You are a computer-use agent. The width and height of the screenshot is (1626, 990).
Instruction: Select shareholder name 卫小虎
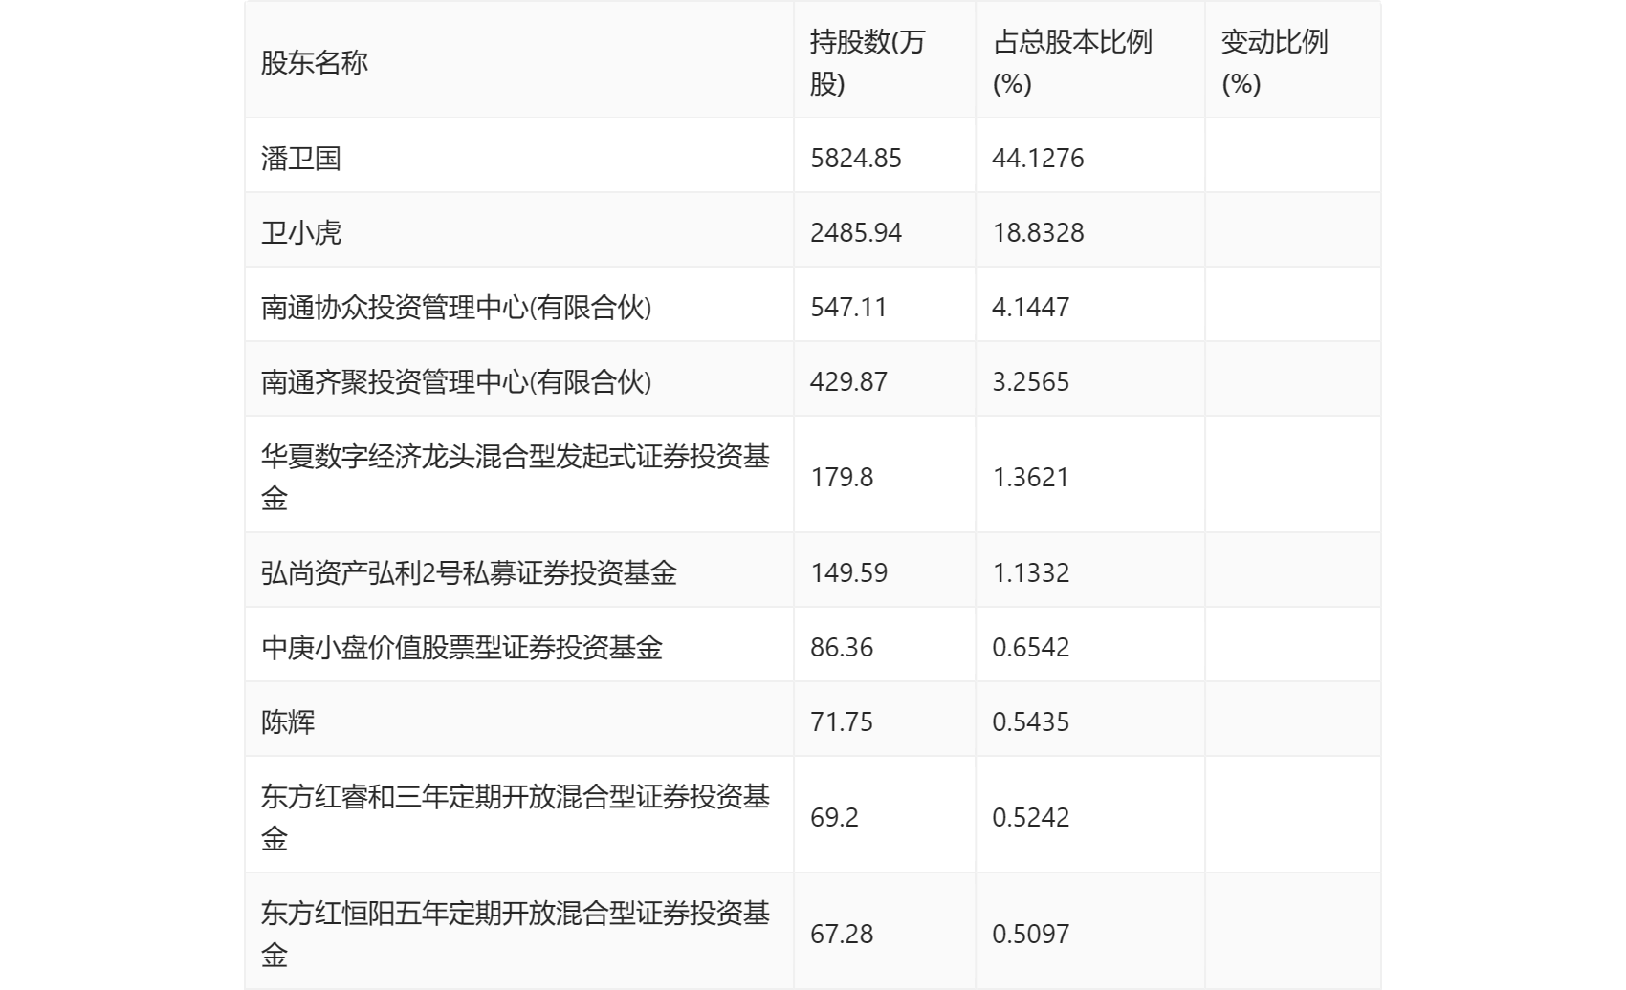tap(301, 232)
